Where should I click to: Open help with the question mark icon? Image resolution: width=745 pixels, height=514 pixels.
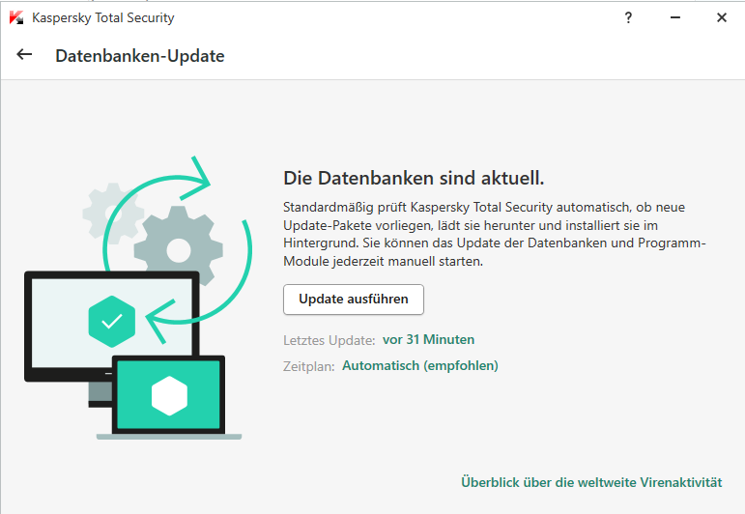click(628, 18)
